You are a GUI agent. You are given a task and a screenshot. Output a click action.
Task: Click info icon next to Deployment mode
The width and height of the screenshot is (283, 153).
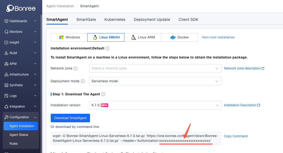tap(83, 81)
